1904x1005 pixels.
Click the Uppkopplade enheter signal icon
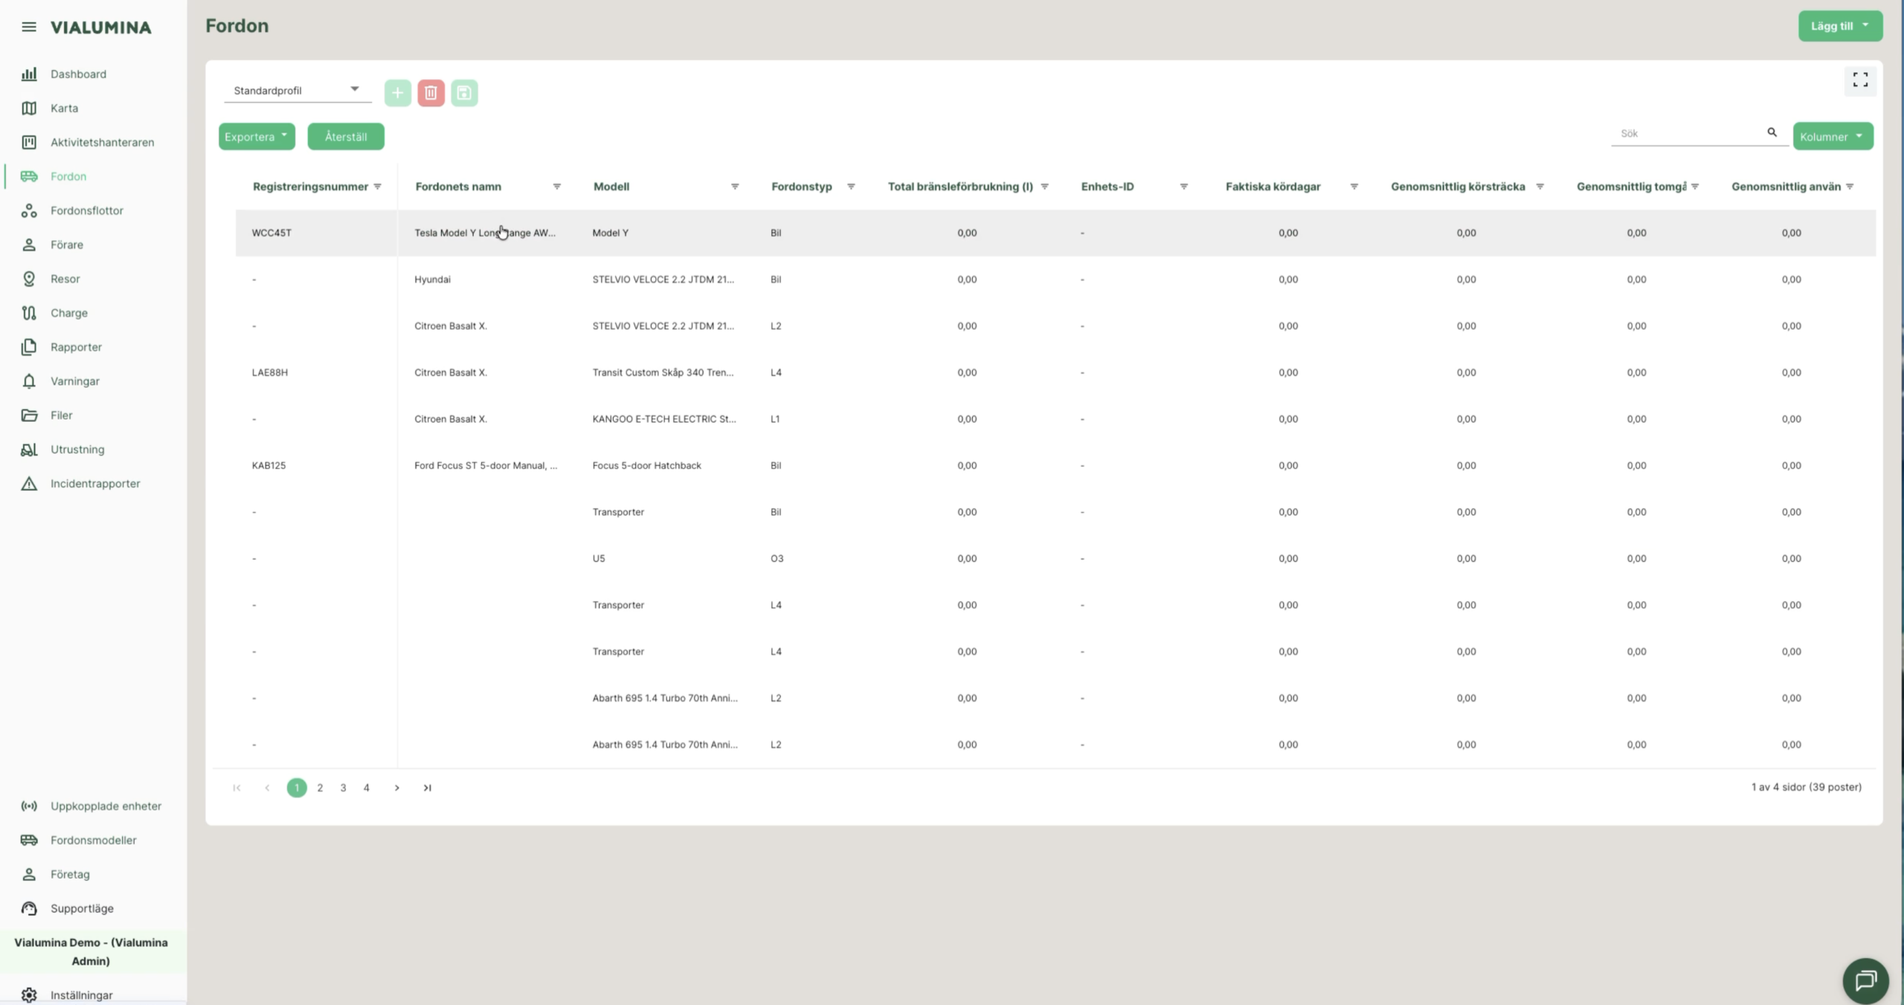(29, 806)
